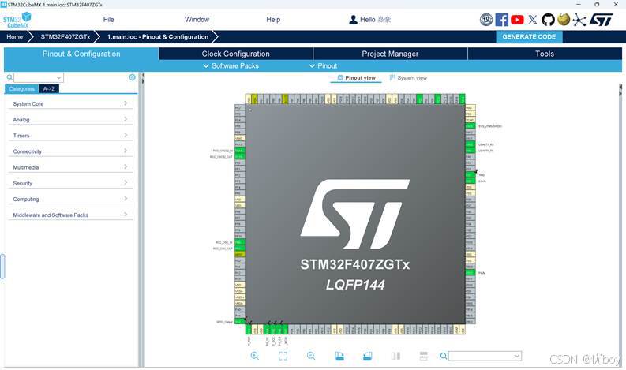The width and height of the screenshot is (626, 370).
Task: Switch to Clock Configuration tab
Action: tap(235, 54)
